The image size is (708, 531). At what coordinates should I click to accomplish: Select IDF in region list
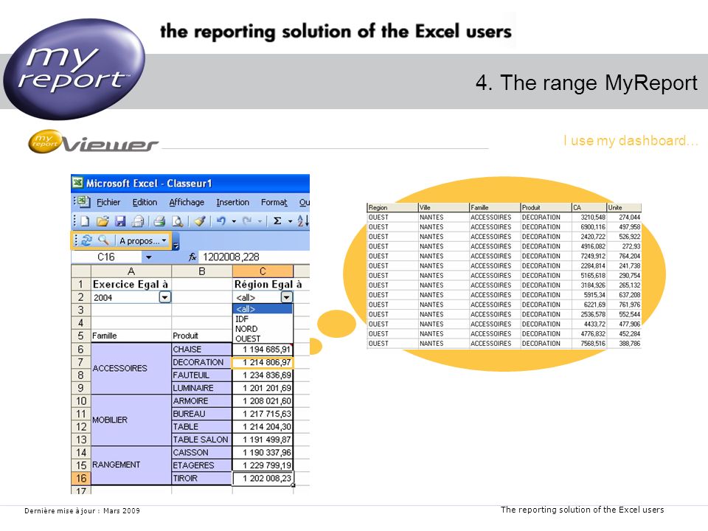[263, 319]
